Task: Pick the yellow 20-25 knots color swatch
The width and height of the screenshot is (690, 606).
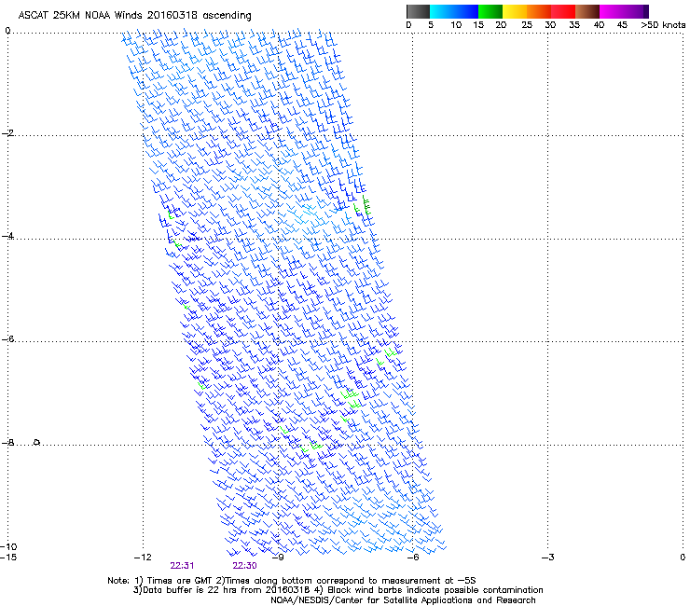Action: tap(515, 11)
